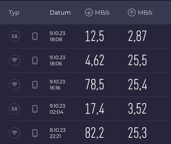Click the Wi-Fi icon for the 18:06 test

[14, 60]
